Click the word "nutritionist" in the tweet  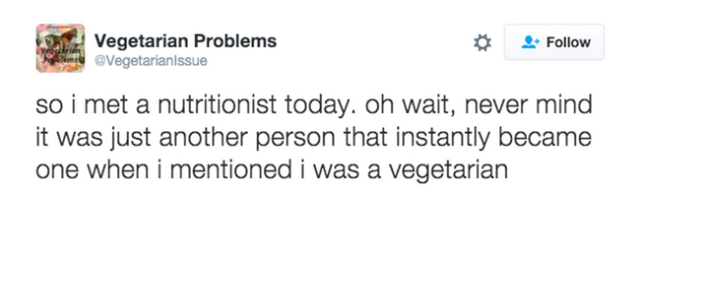tap(217, 105)
